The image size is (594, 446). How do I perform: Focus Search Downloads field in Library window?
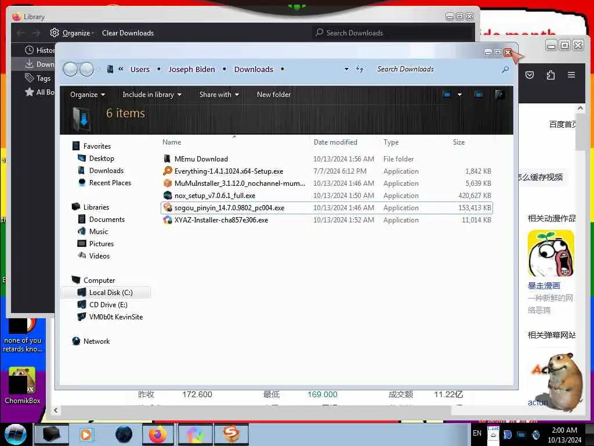393,33
